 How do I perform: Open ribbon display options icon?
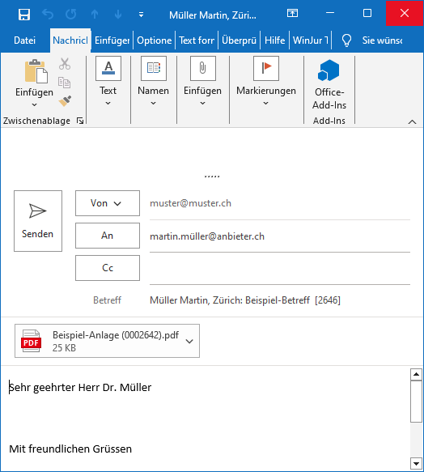tap(292, 13)
